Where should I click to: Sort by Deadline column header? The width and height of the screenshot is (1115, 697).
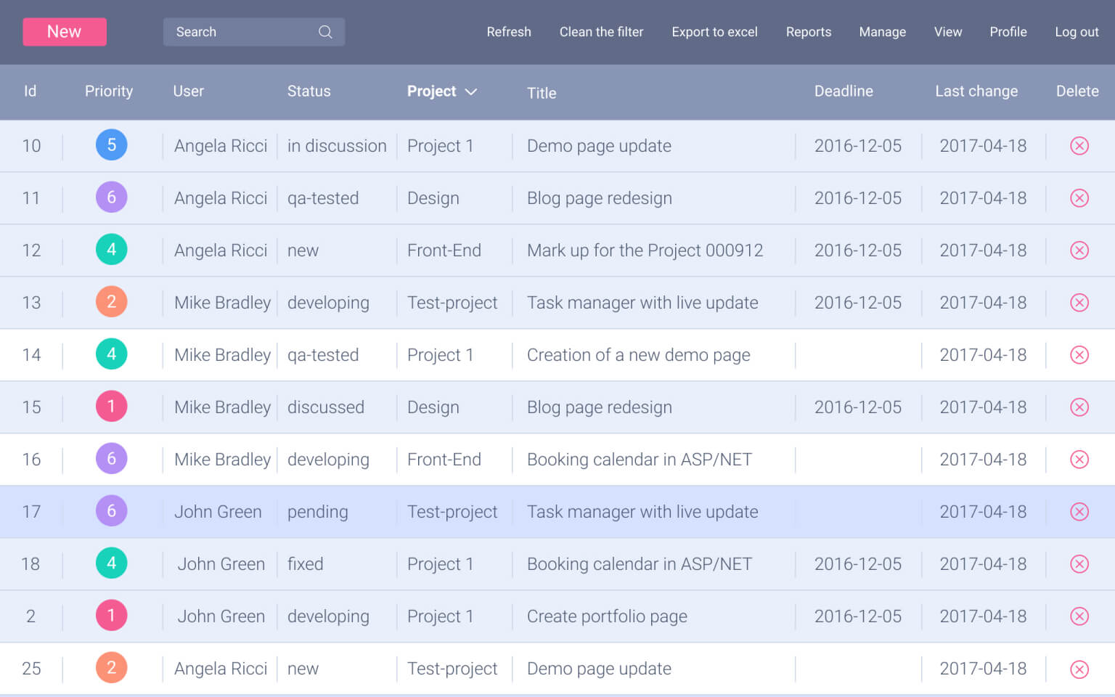[843, 91]
